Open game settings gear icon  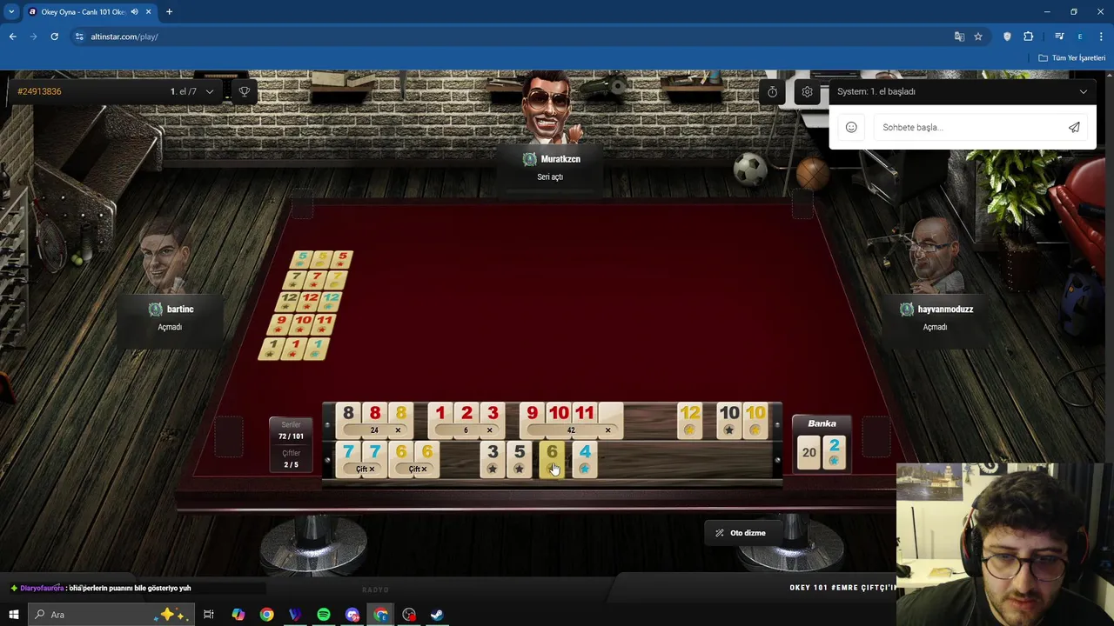pyautogui.click(x=808, y=91)
